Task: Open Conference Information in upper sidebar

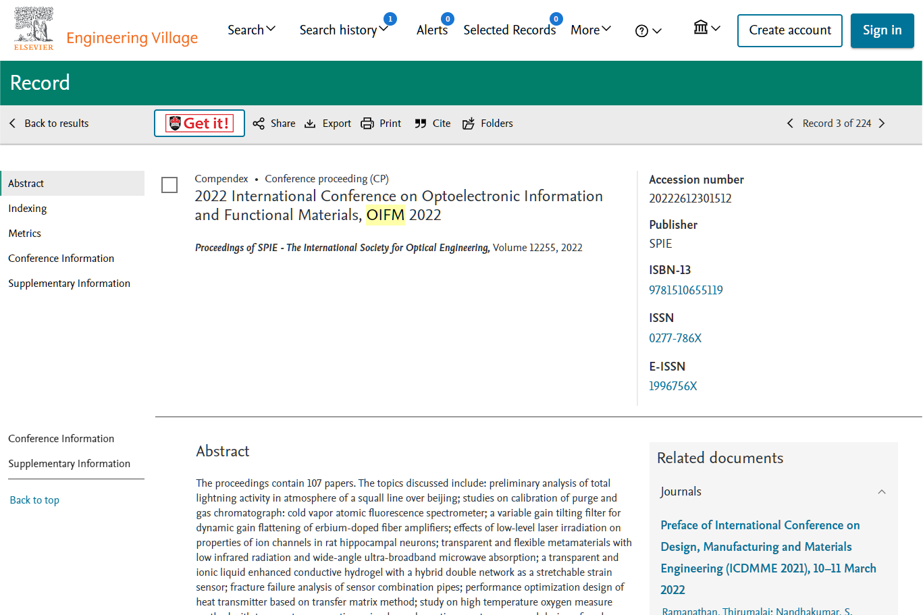Action: pos(61,259)
